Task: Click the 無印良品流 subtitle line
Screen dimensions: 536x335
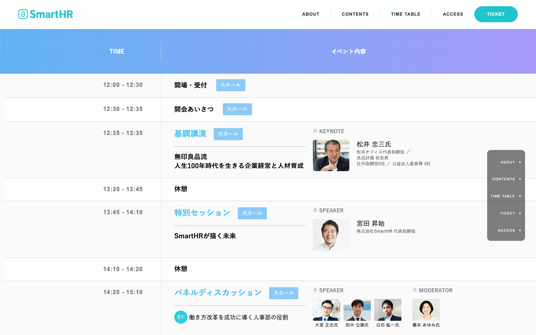Action: click(191, 157)
